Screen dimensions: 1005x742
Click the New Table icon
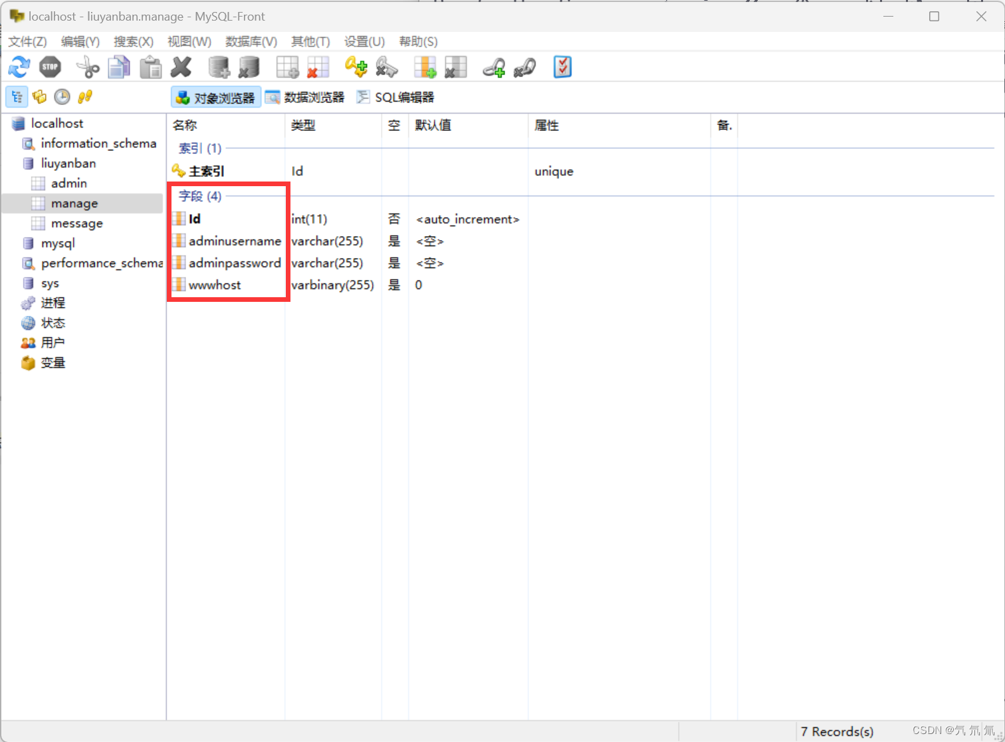[288, 66]
